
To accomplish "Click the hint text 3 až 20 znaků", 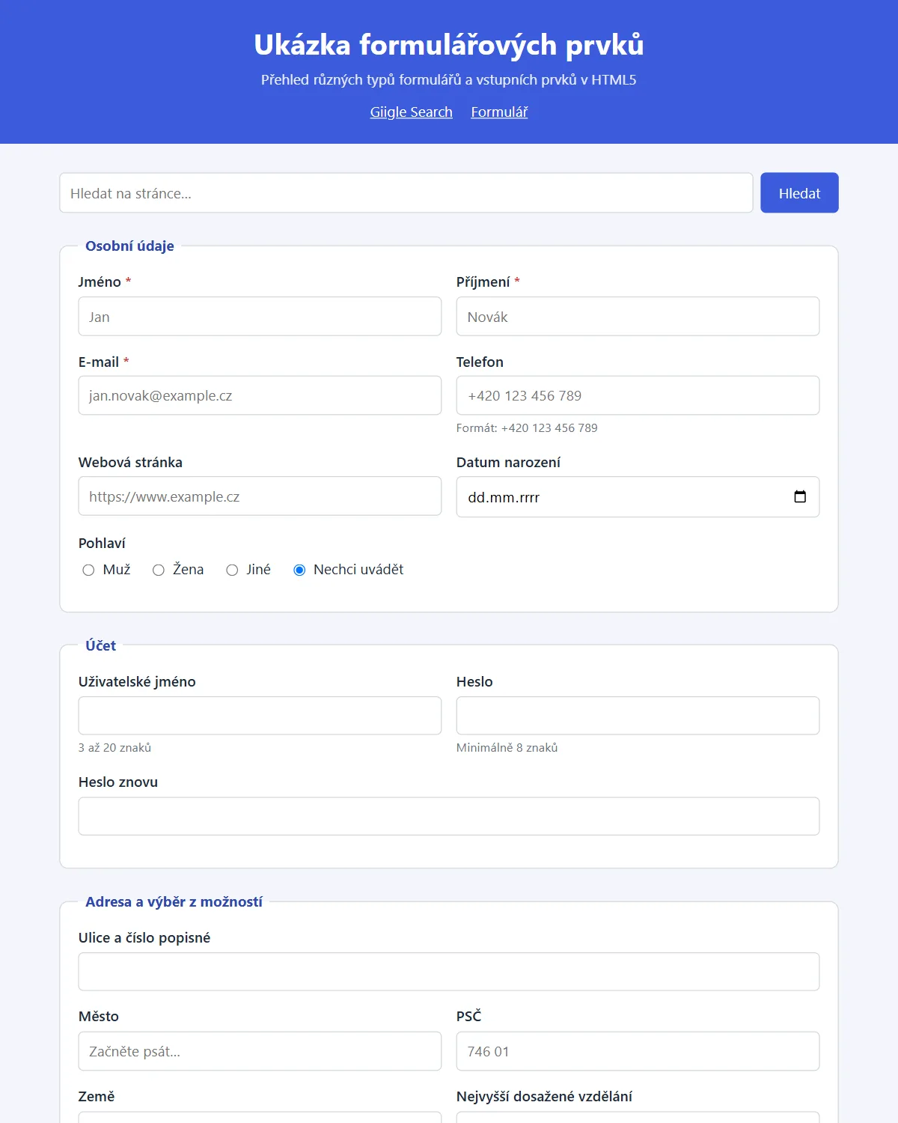I will 114,748.
